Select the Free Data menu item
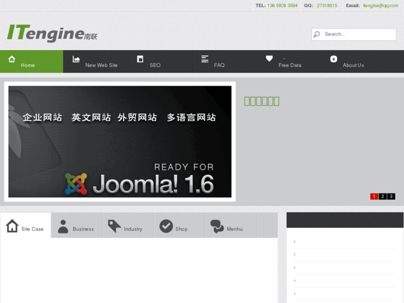The image size is (404, 303). (x=289, y=61)
